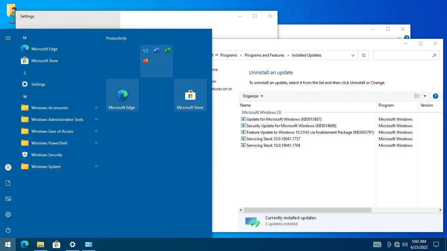The height and width of the screenshot is (251, 447).
Task: Change the view layout in Installed Updates
Action: pos(417,96)
